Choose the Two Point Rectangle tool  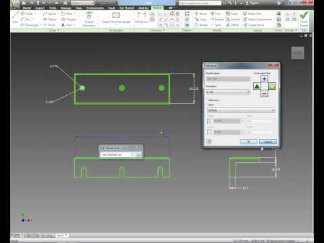(x=30, y=25)
